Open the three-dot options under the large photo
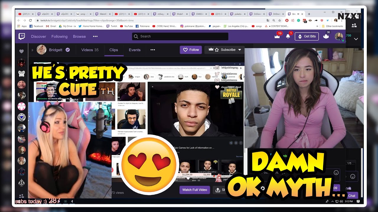 point(241,143)
